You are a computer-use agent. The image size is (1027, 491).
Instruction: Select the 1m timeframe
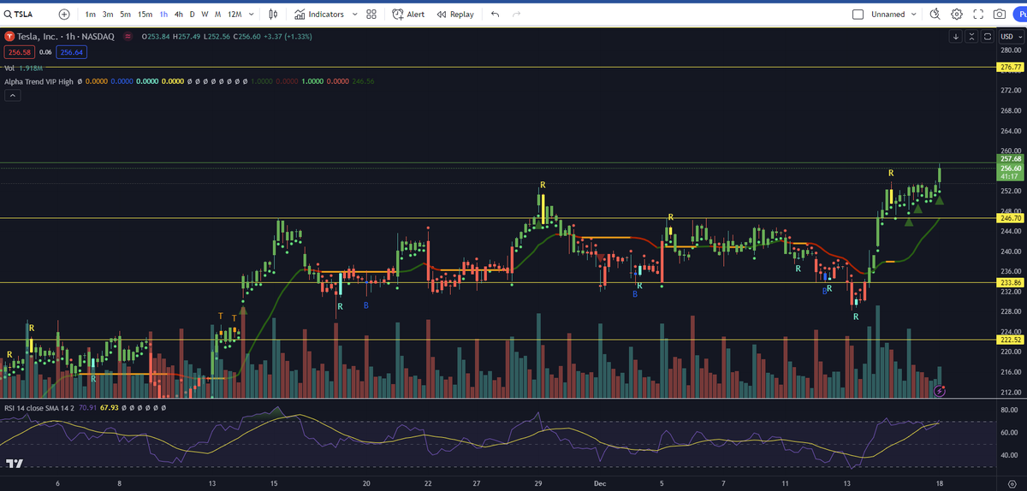click(91, 15)
